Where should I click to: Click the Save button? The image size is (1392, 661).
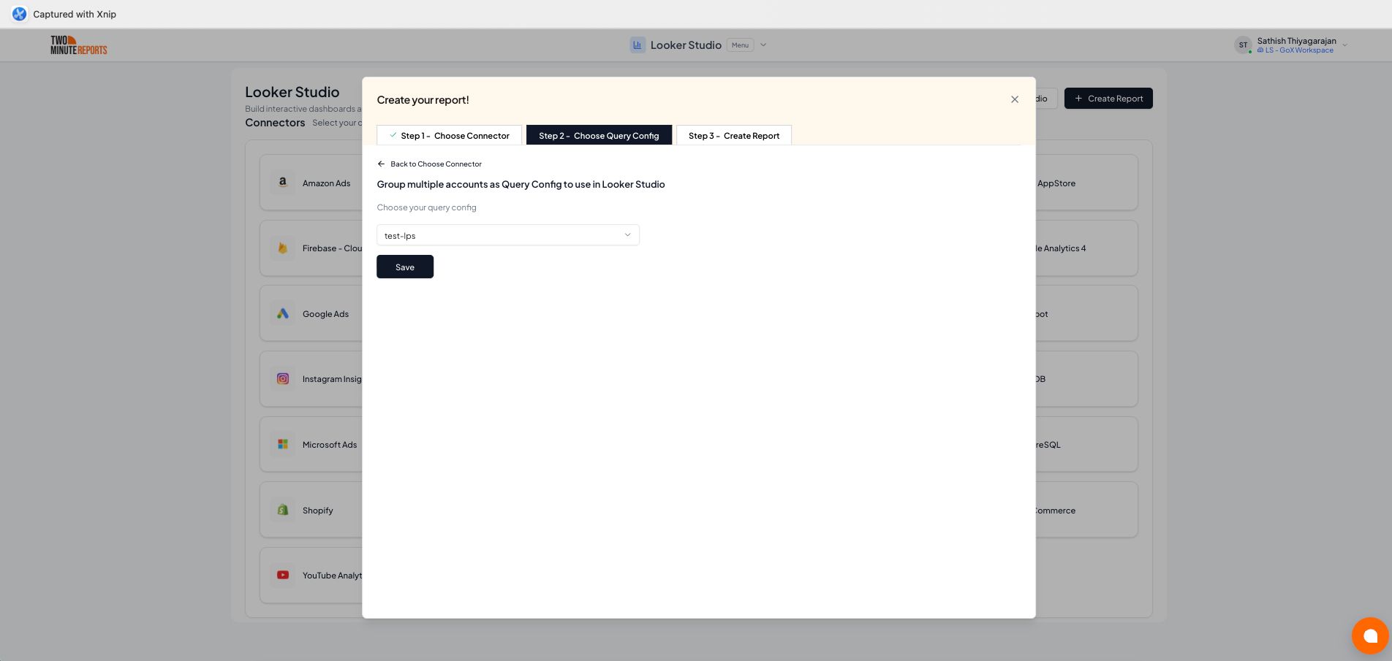click(x=404, y=267)
